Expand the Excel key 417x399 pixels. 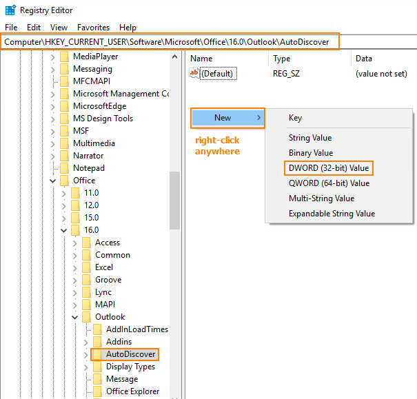click(x=75, y=268)
